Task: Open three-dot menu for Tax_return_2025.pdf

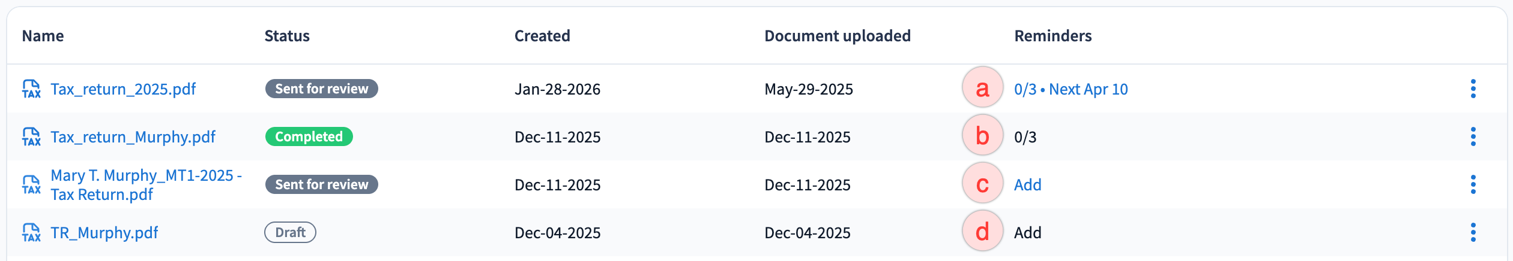Action: [1473, 89]
